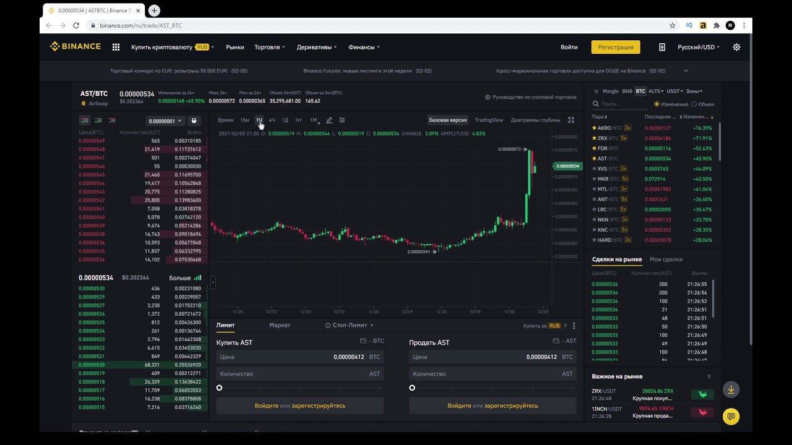Click the sell amount slider handle

coord(412,388)
